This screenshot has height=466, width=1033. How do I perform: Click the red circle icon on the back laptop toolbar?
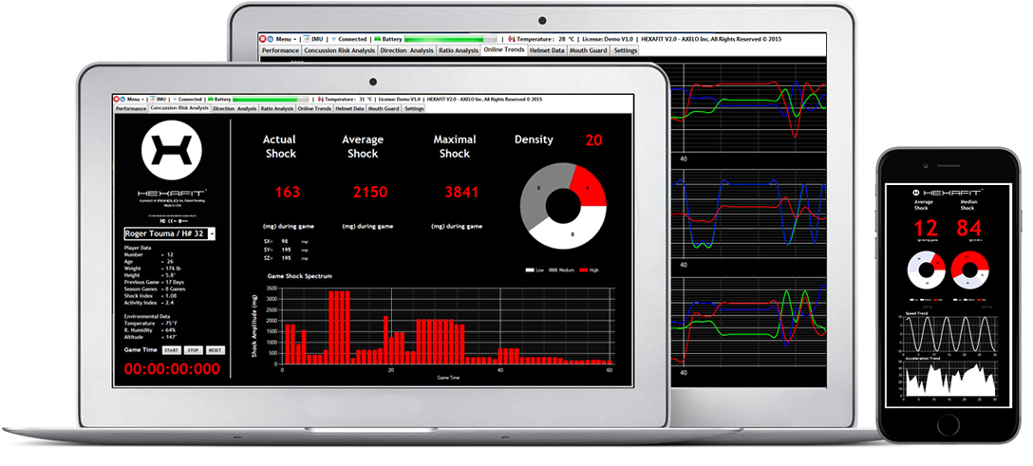coord(263,38)
